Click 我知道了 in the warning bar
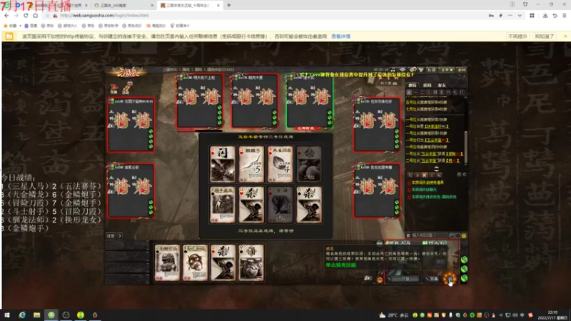This screenshot has height=321, width=571. pyautogui.click(x=545, y=36)
